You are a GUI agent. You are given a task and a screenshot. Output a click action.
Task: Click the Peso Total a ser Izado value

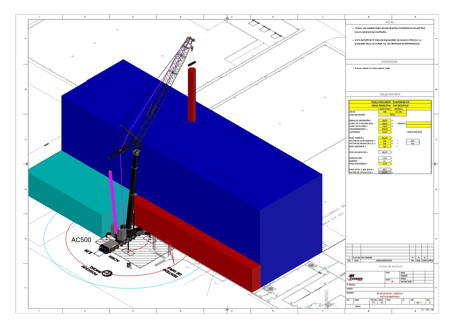(384, 170)
